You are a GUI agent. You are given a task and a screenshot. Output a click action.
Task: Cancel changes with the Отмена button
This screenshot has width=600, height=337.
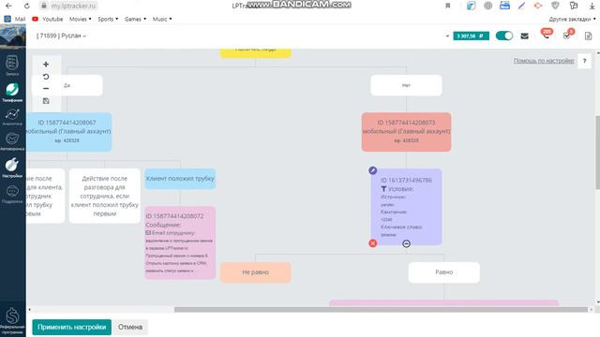click(130, 327)
